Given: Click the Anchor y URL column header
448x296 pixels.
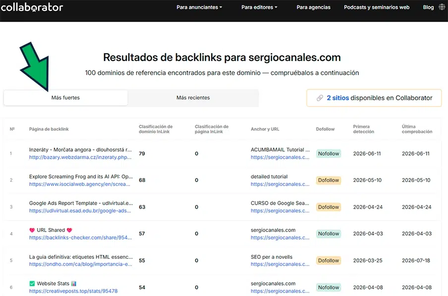Looking at the screenshot, I should click(x=265, y=129).
